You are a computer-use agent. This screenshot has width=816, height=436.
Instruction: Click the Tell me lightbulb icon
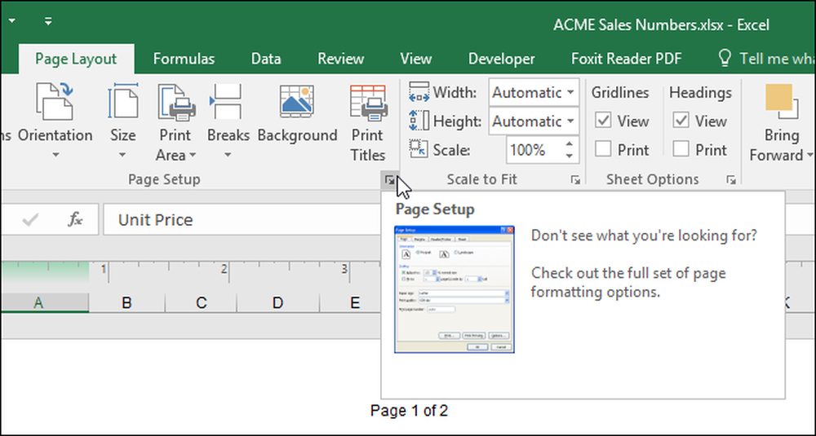point(725,58)
